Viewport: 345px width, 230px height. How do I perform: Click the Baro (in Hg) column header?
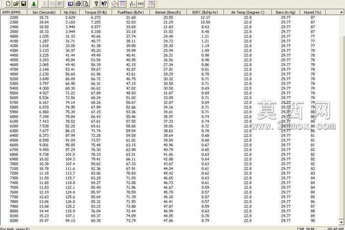[286, 12]
